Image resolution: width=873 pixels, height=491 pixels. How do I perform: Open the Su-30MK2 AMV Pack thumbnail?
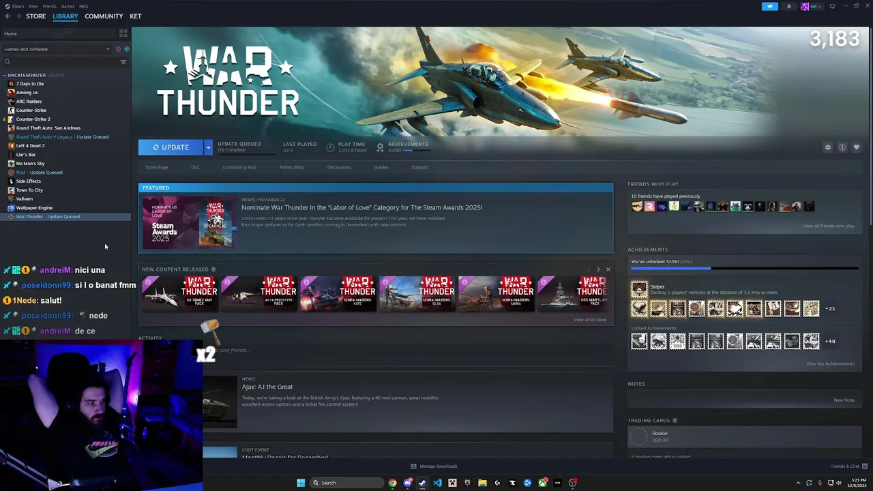pyautogui.click(x=180, y=293)
